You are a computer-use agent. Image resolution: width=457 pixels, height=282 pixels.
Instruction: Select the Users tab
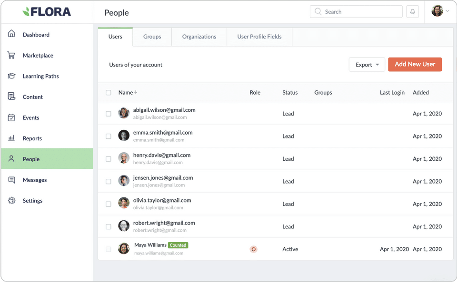pos(115,37)
